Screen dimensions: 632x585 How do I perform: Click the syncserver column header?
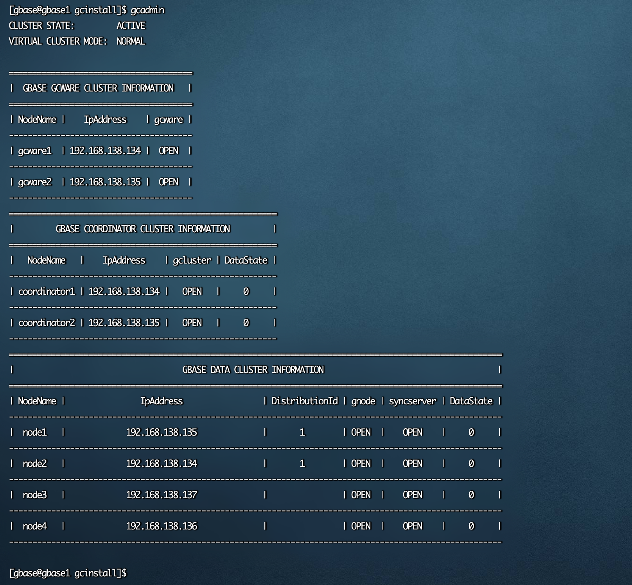point(413,401)
